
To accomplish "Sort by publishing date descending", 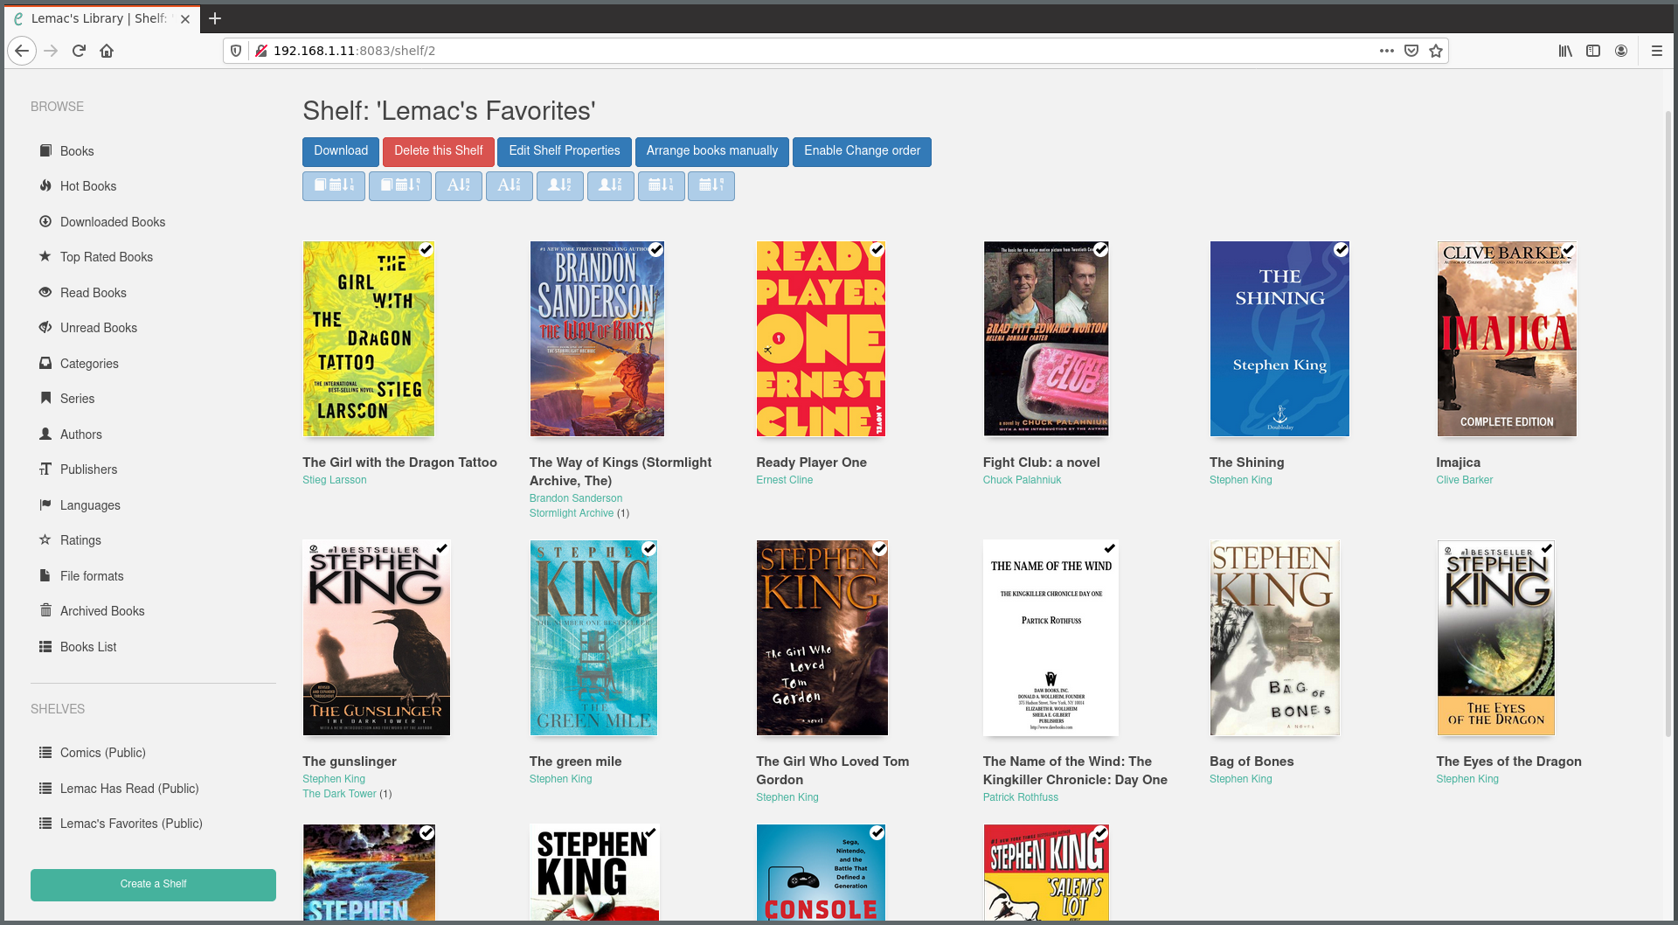I will [711, 186].
